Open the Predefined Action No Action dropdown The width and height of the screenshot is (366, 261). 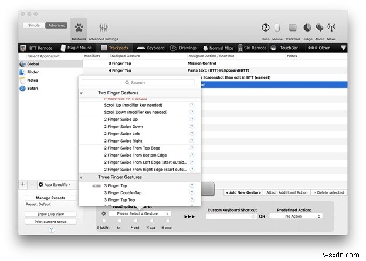[x=296, y=216]
